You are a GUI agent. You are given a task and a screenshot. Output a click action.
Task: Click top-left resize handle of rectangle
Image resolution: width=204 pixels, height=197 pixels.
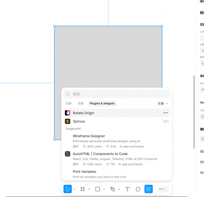tap(54, 26)
